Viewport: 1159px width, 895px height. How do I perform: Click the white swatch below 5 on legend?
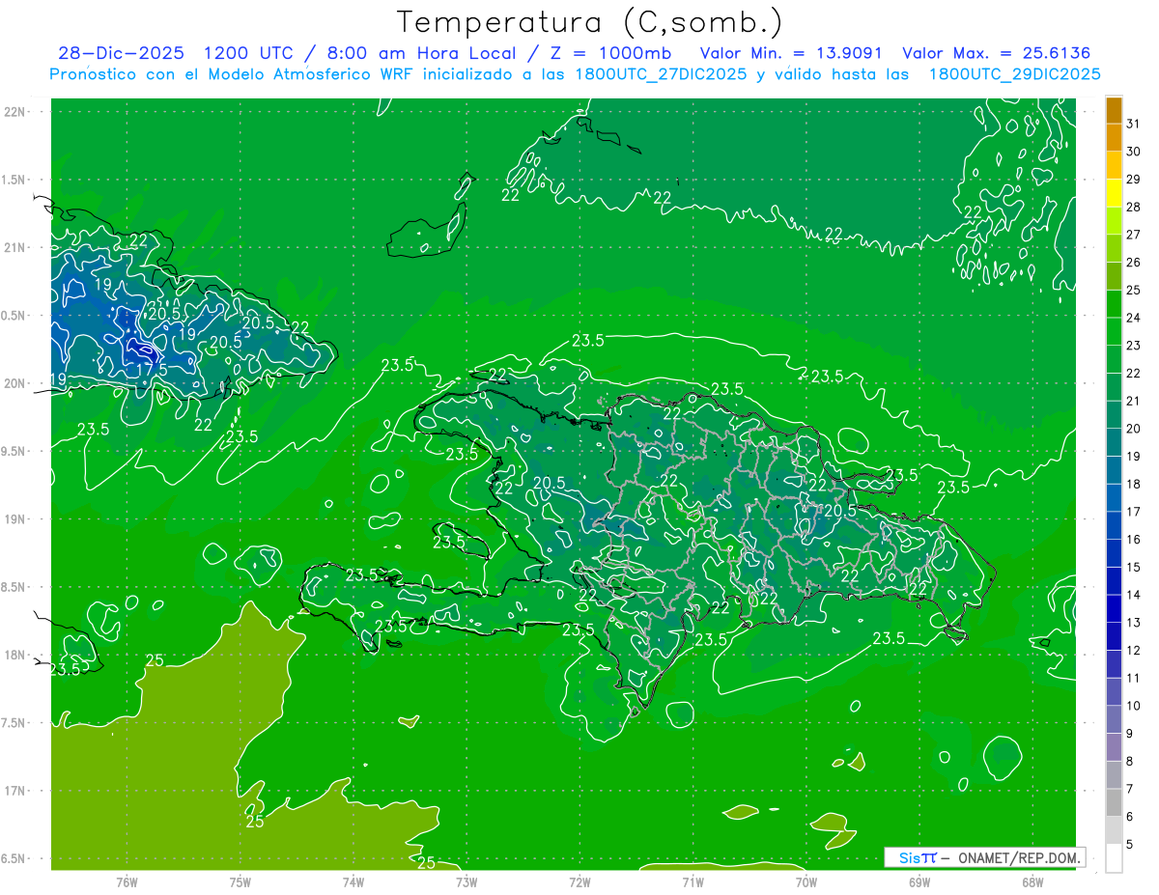coord(1114,857)
